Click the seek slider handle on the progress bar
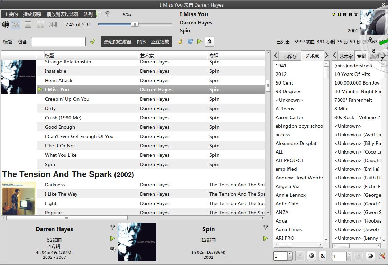This screenshot has height=265, width=388. coord(135,24)
